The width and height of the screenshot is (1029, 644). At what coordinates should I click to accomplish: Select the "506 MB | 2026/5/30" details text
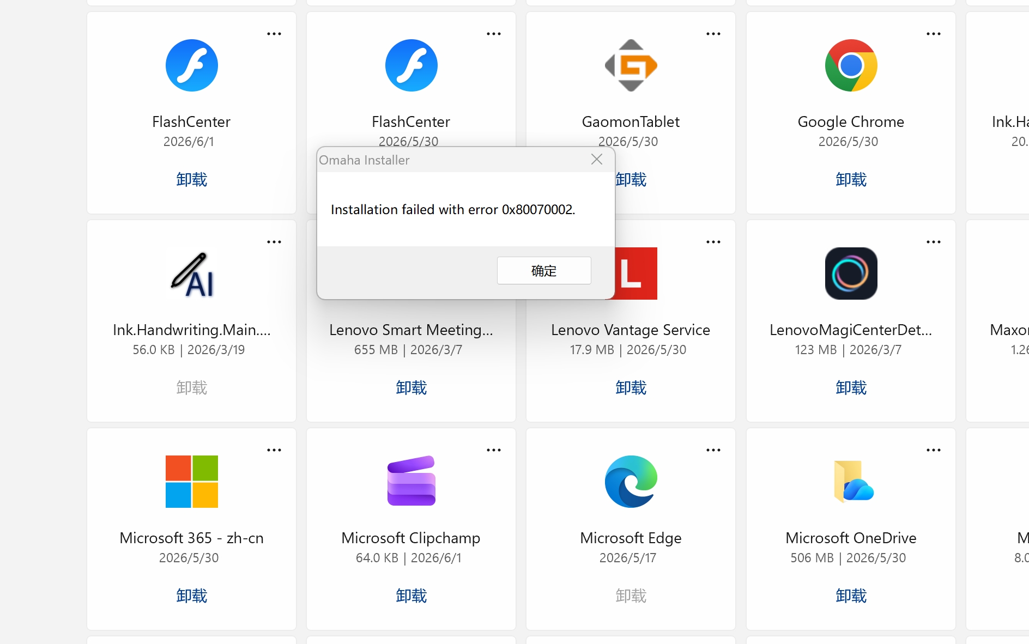pyautogui.click(x=848, y=558)
